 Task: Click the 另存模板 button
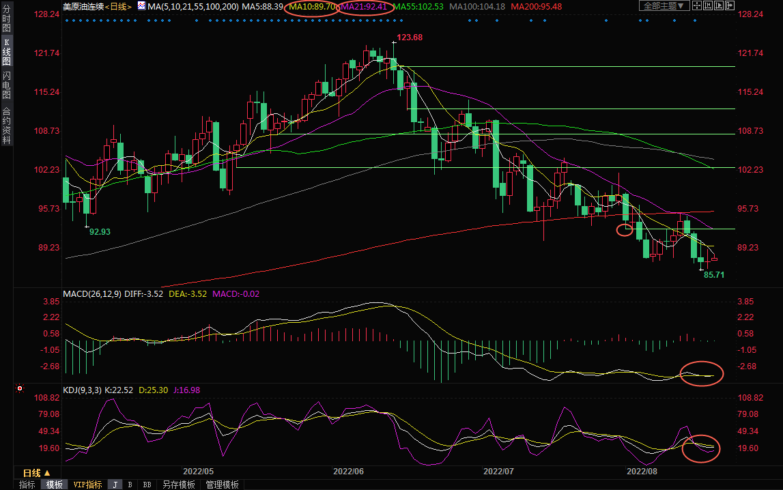click(x=177, y=485)
